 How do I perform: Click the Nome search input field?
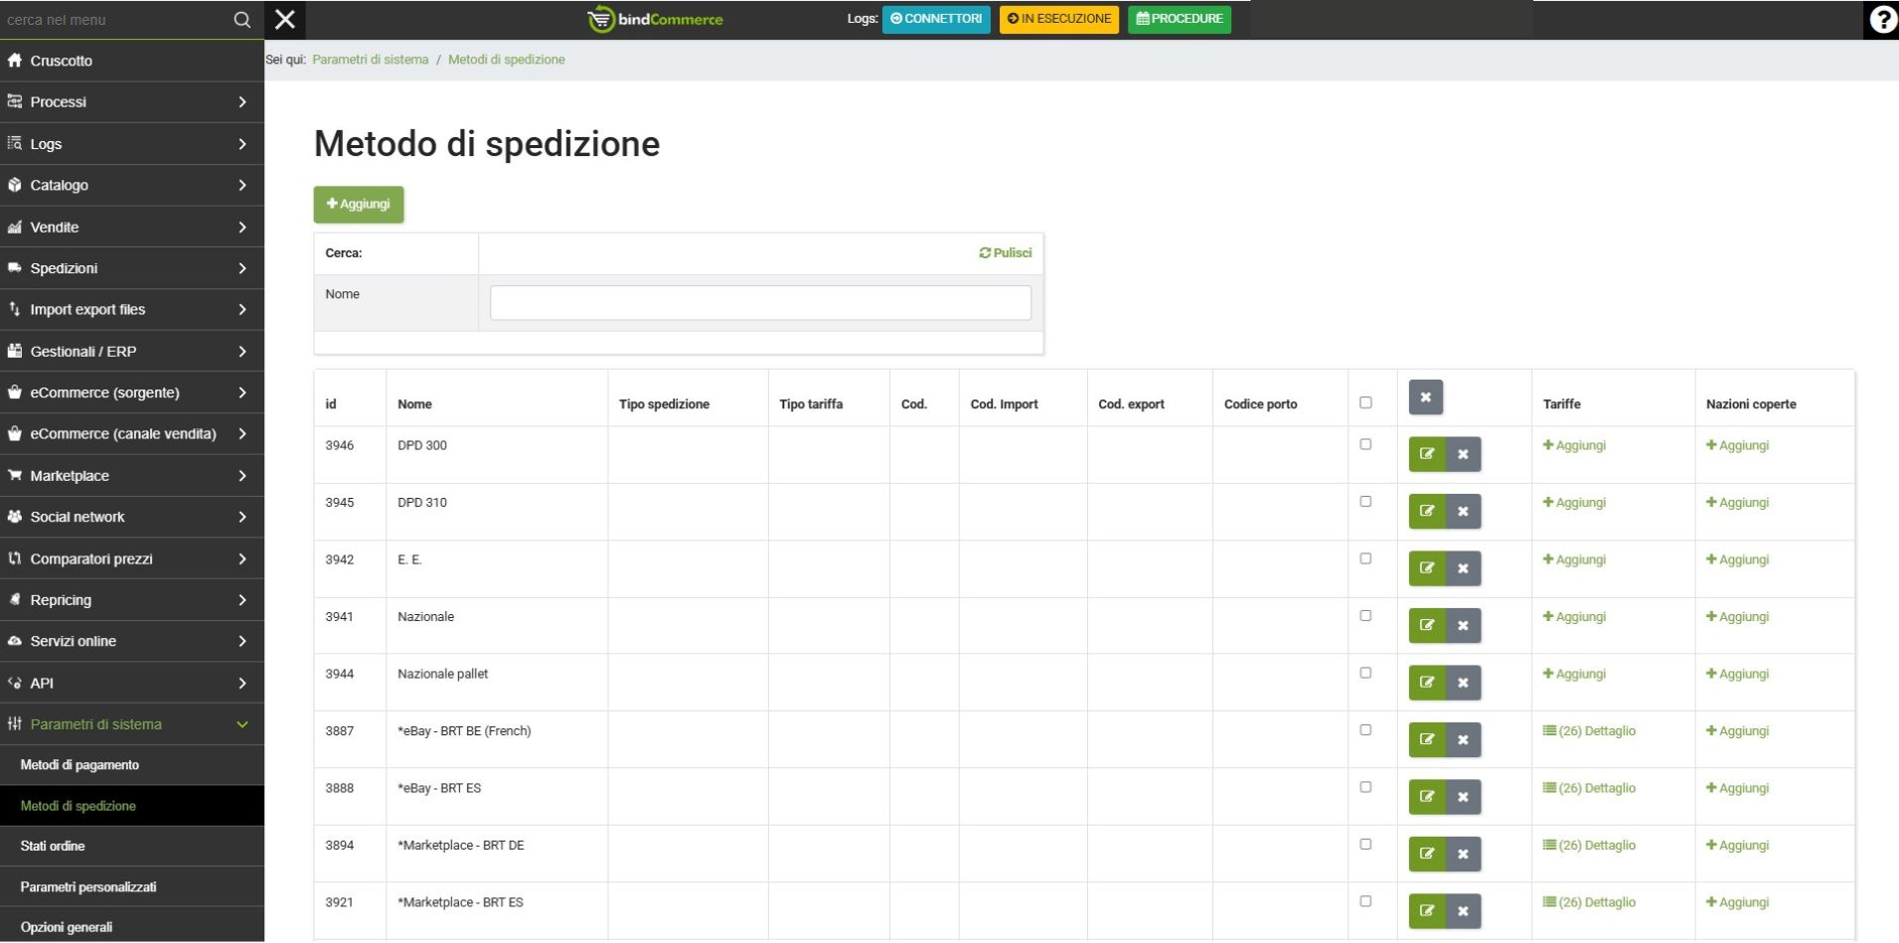(x=760, y=303)
